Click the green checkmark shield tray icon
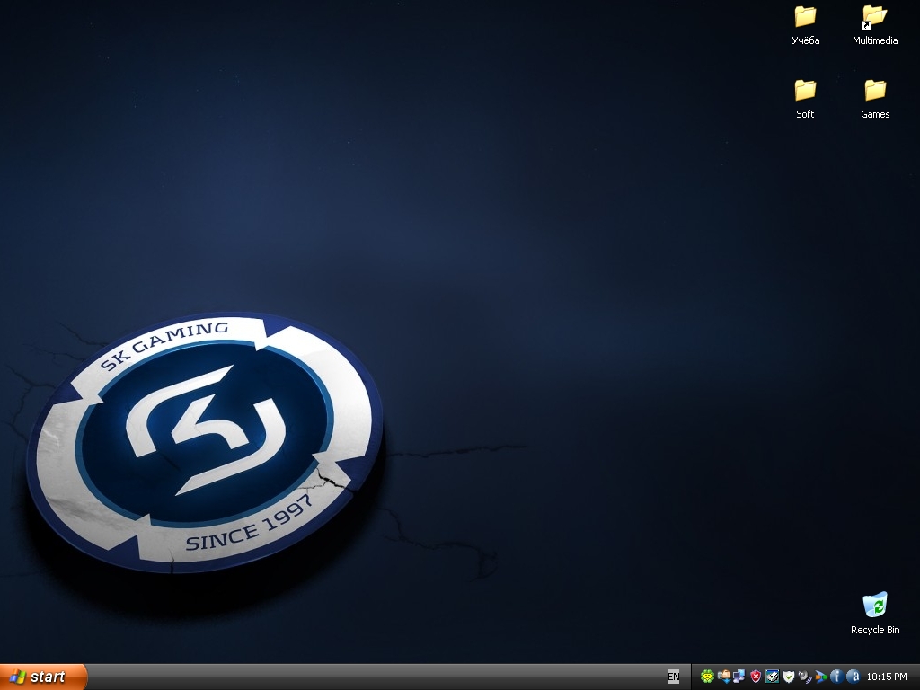This screenshot has width=920, height=690. coord(789,676)
